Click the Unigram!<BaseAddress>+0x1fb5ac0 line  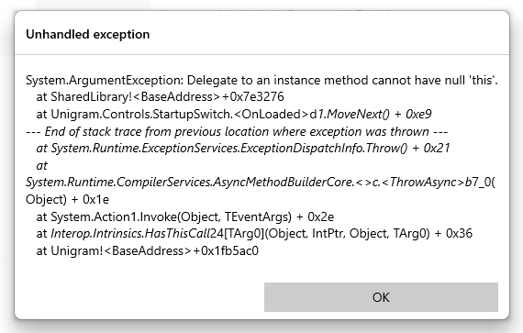click(148, 250)
